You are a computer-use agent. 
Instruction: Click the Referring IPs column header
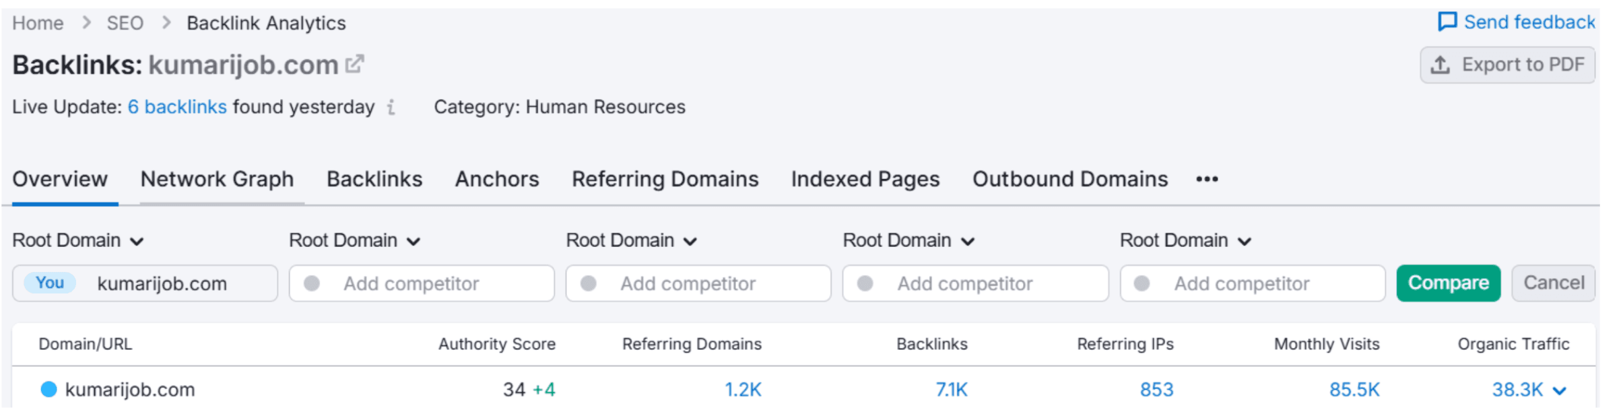tap(1125, 344)
